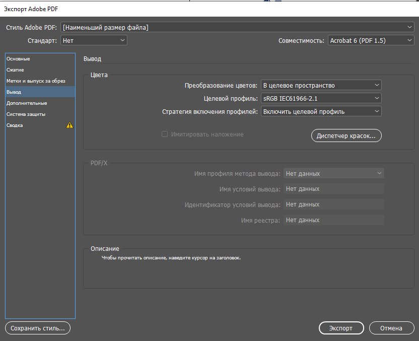Expand Стратегия включения профилей dropdown
Screen dimensions: 419x341
coord(321,111)
